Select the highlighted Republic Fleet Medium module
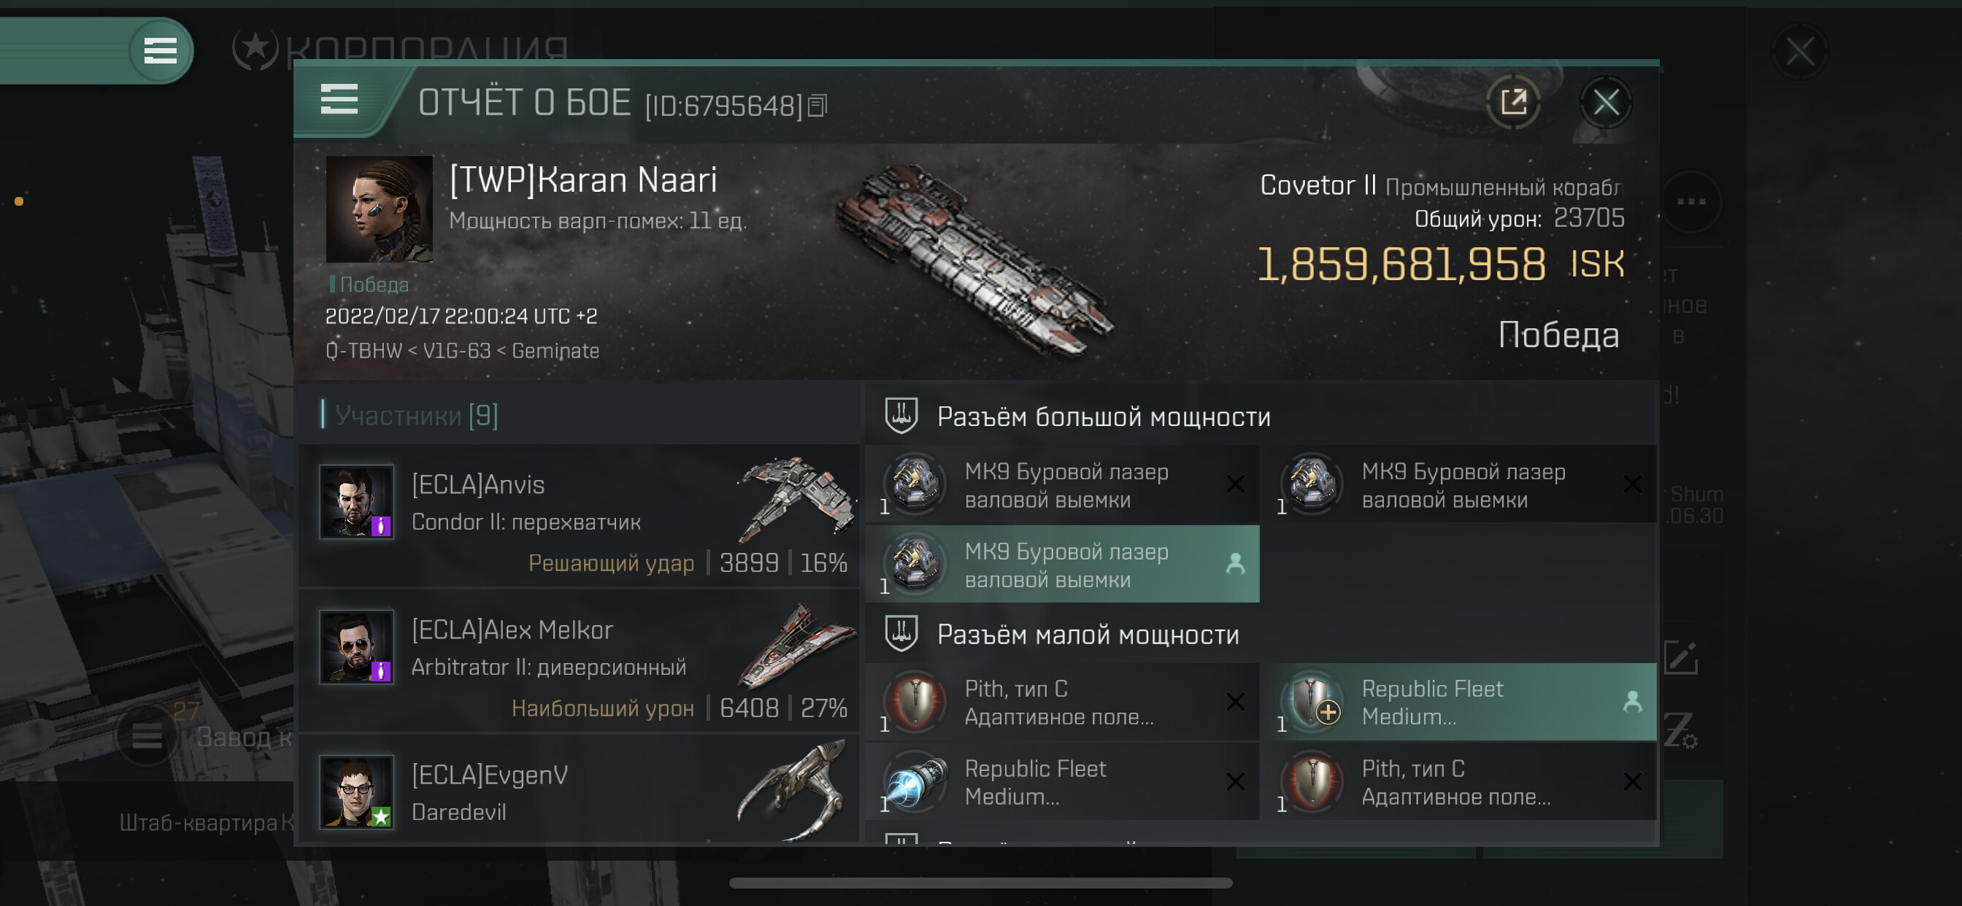 (x=1458, y=702)
